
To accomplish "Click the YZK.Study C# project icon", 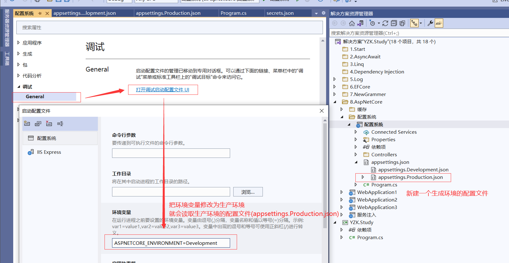I will tap(345, 223).
